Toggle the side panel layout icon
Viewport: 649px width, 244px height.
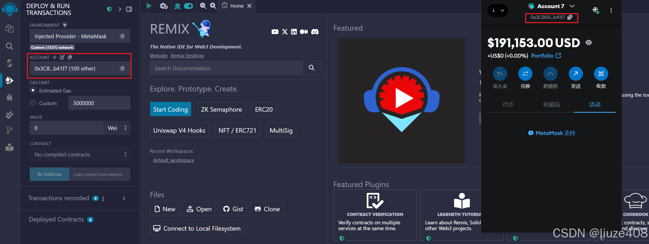(x=129, y=9)
